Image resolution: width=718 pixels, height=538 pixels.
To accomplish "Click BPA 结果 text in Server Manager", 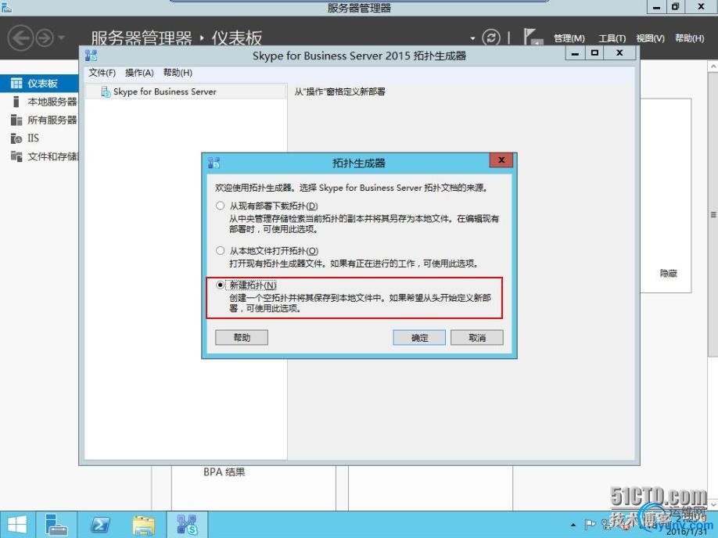I will pos(224,472).
